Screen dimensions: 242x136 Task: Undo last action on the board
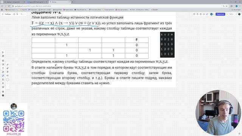point(22,14)
